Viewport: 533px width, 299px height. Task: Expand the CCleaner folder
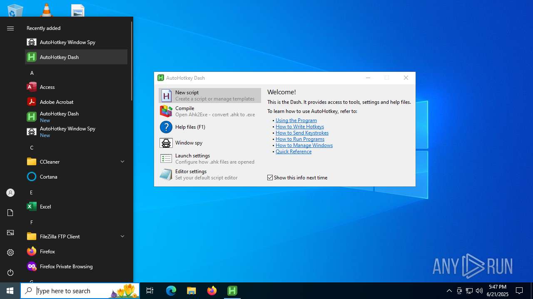click(76, 162)
